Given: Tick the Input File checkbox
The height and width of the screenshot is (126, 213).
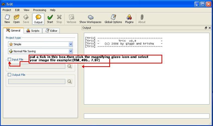Looking at the screenshot, I should pyautogui.click(x=9, y=59).
